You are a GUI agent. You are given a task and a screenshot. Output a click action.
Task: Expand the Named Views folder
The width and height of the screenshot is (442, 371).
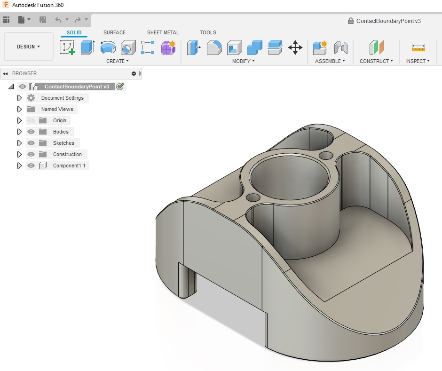(19, 109)
